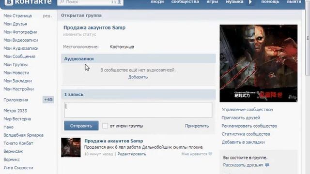Viewport: 310px width, 174px height.
Task: Click the search magnifier icon
Action: pos(62,2)
